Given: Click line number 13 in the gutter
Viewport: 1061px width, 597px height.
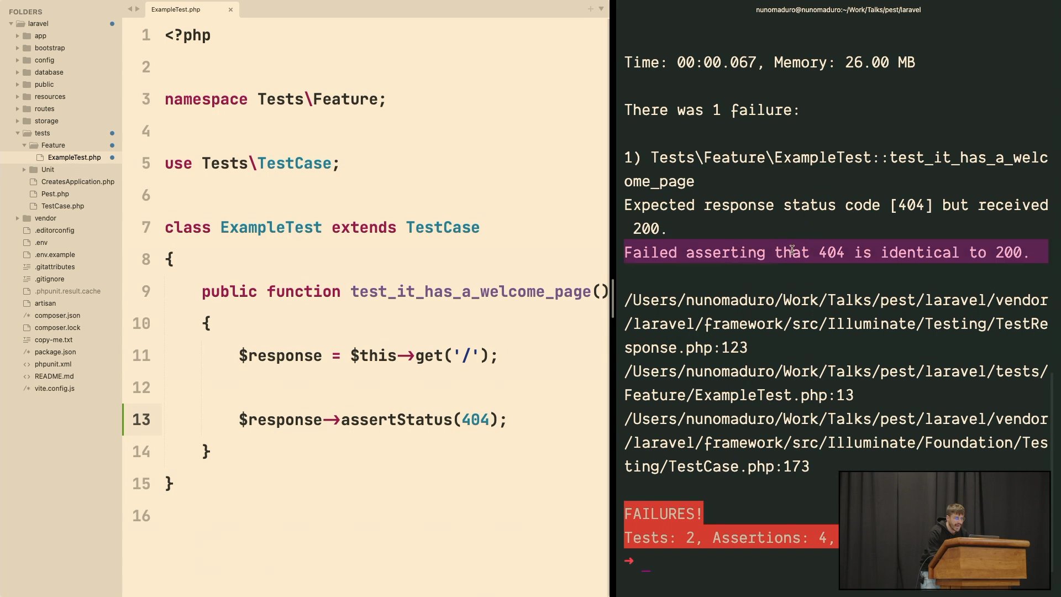Looking at the screenshot, I should 141,420.
